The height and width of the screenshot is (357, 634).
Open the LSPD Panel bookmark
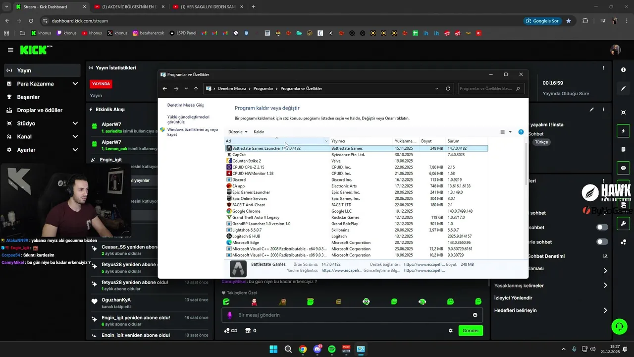click(x=183, y=33)
